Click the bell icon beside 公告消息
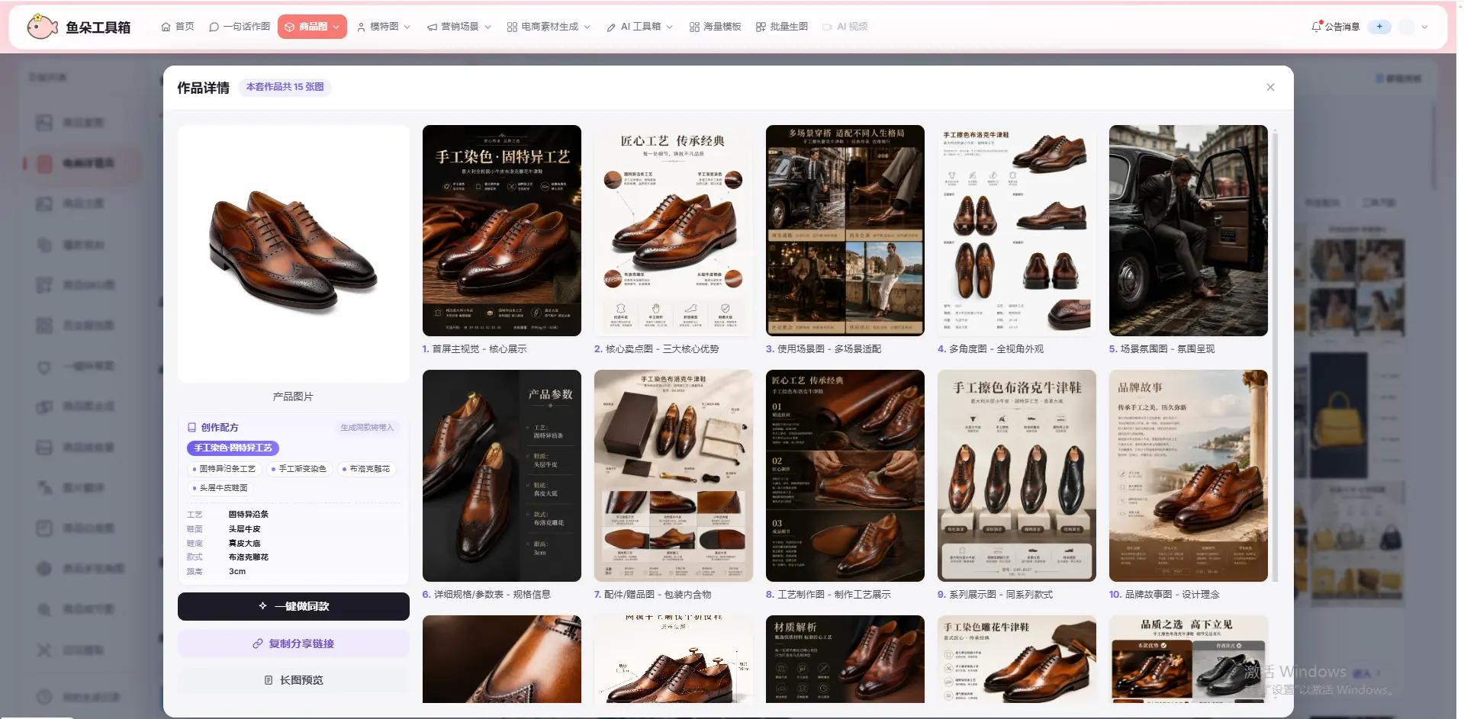Image resolution: width=1464 pixels, height=719 pixels. [x=1316, y=26]
